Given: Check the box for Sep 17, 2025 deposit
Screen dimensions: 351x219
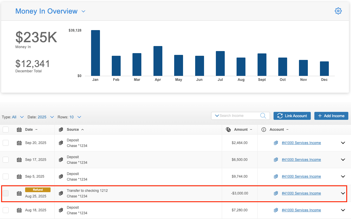Looking at the screenshot, I should 6,160.
